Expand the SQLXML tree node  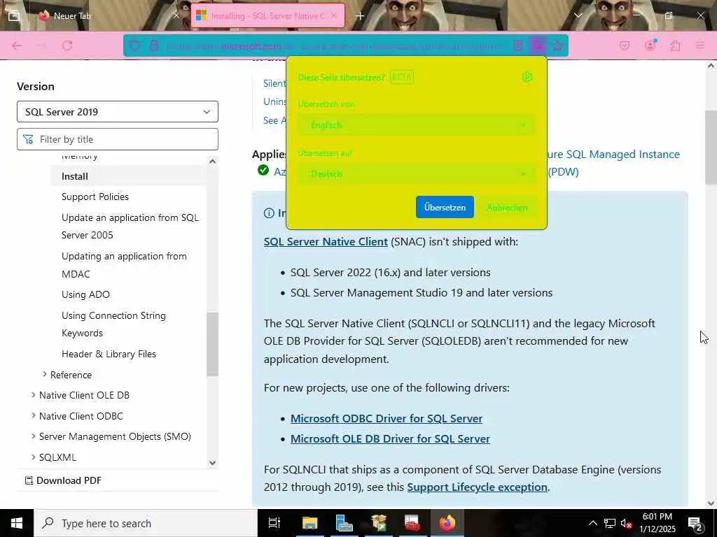(x=33, y=457)
